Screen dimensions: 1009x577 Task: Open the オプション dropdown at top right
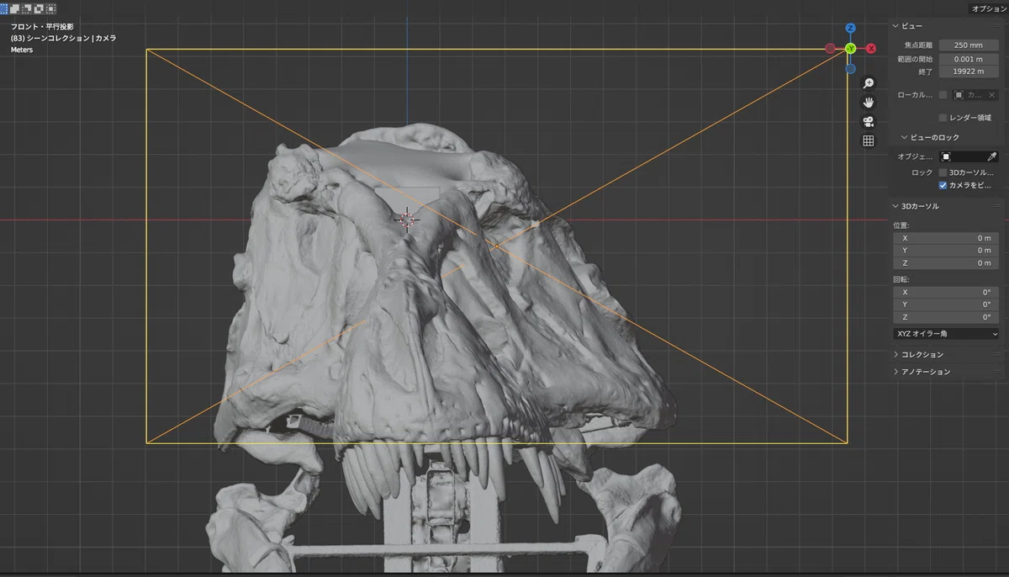[988, 8]
